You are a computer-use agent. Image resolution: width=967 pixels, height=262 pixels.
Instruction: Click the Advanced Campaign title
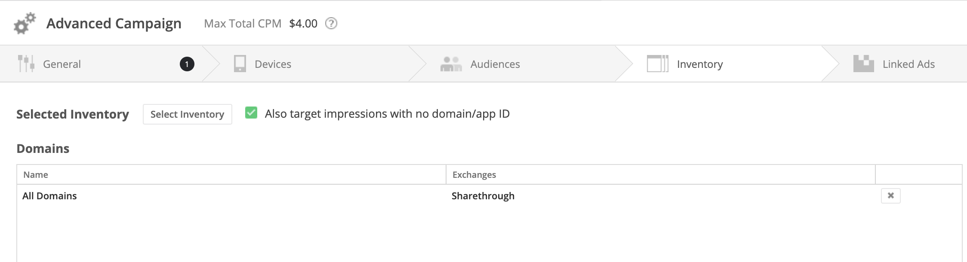(114, 24)
